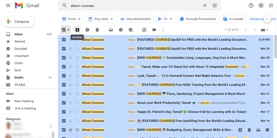The height and width of the screenshot is (138, 277).
Task: Delete selected emails with toolbar trash
Action: (97, 30)
